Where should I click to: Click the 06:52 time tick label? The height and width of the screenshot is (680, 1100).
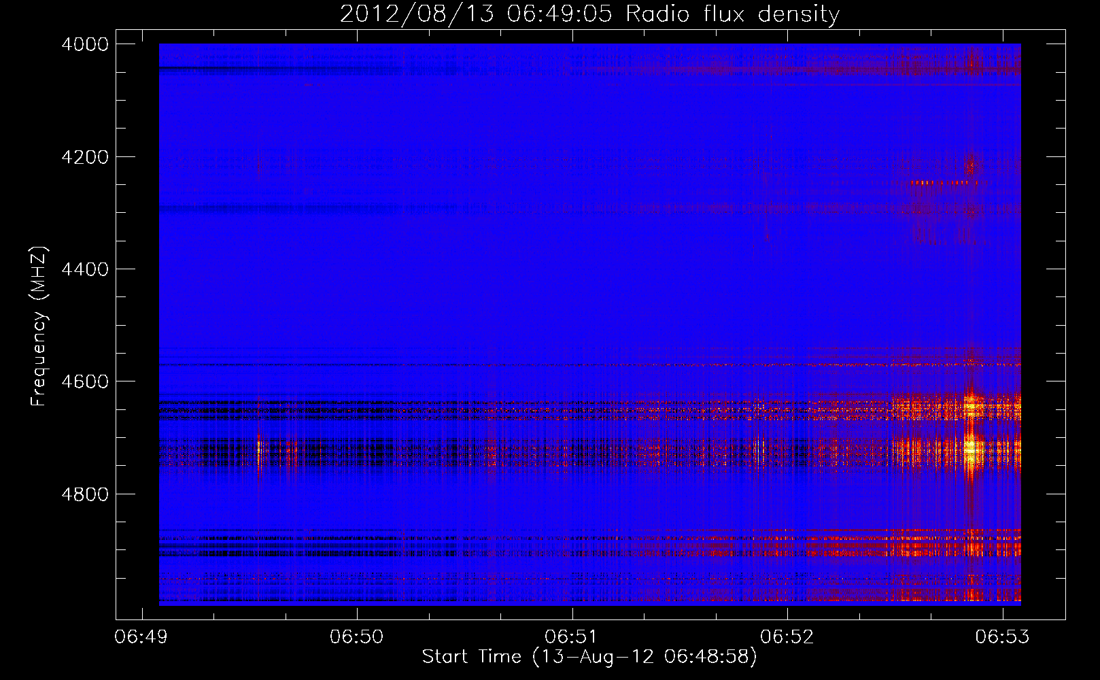(787, 637)
